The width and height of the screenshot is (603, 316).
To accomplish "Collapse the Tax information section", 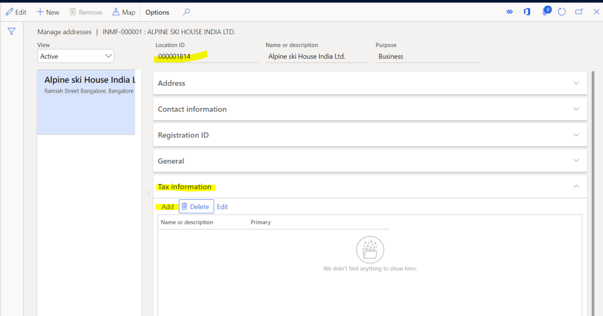I will pos(576,187).
